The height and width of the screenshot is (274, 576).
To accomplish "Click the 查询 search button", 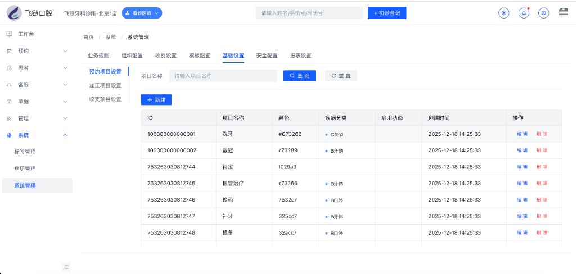I will [x=300, y=76].
